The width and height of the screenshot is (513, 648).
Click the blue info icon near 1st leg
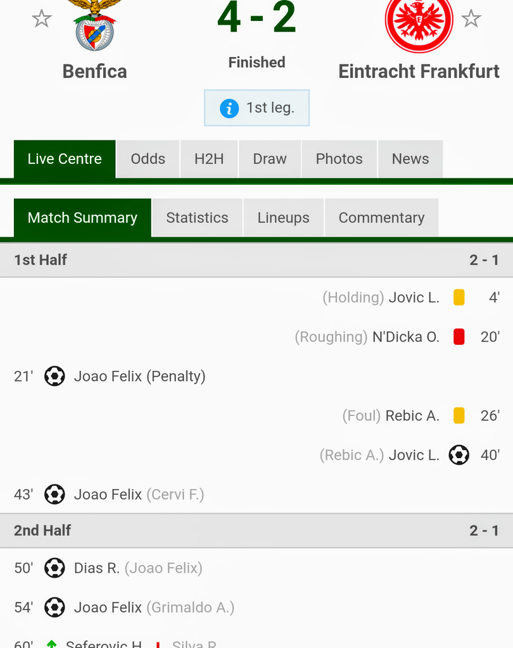229,108
